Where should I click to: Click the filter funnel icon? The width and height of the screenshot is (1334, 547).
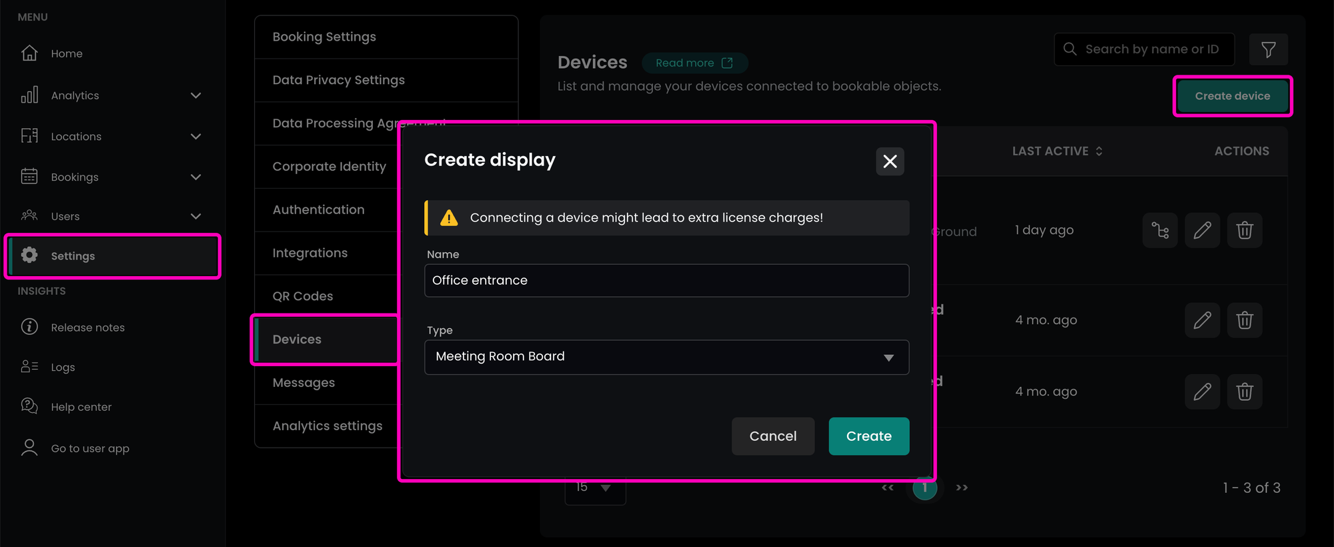click(x=1268, y=49)
